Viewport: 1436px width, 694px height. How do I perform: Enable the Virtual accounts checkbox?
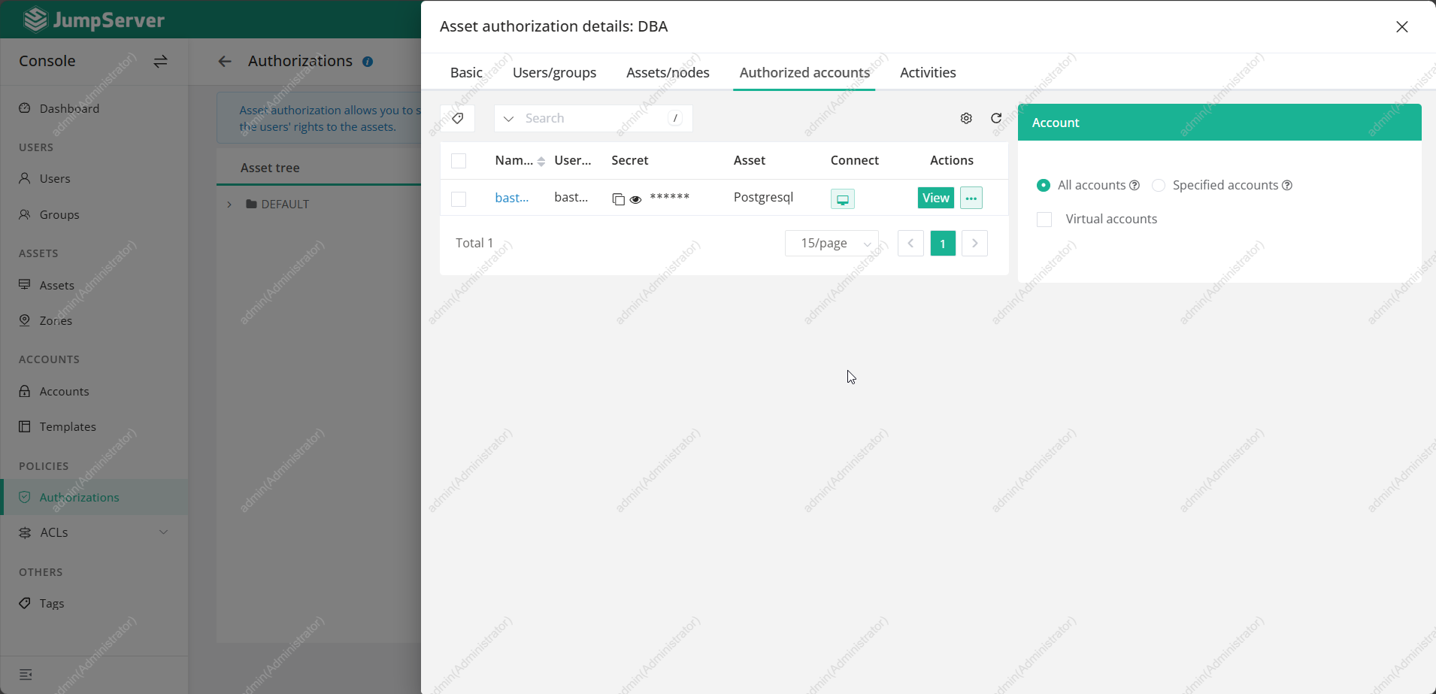pyautogui.click(x=1044, y=220)
